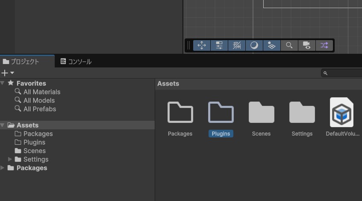This screenshot has height=201, width=362.
Task: Click the magnifier icon next to All Models
Action: tap(18, 100)
